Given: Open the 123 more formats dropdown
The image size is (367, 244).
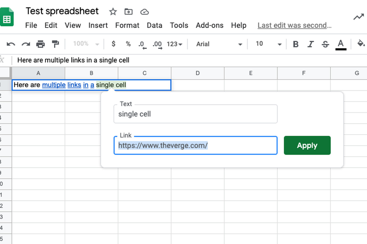Looking at the screenshot, I should coord(175,44).
